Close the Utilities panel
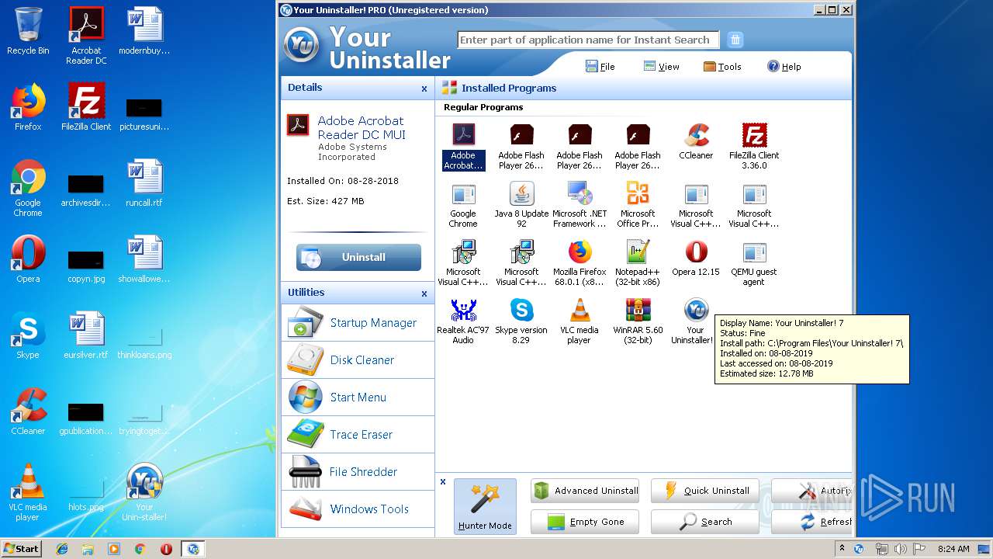This screenshot has height=559, width=993. pos(424,293)
